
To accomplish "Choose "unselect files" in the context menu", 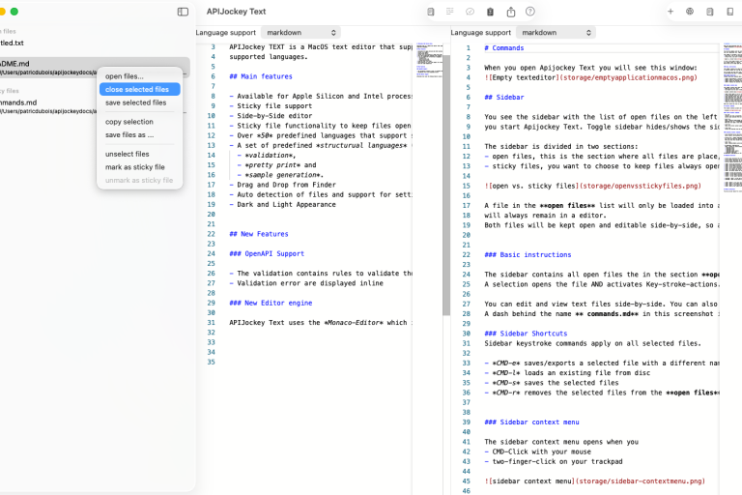I will click(127, 154).
